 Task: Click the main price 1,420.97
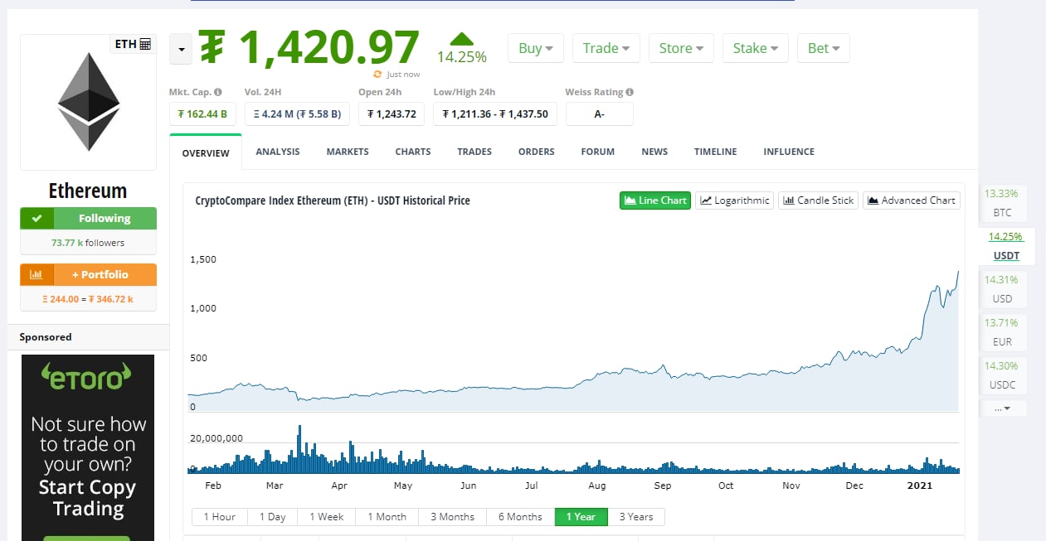click(x=311, y=47)
